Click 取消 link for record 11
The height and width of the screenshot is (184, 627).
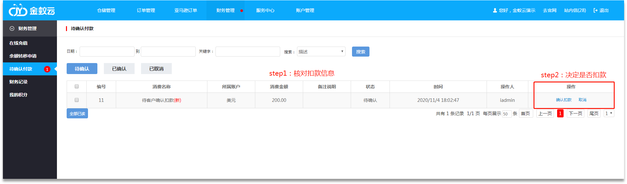pos(582,100)
